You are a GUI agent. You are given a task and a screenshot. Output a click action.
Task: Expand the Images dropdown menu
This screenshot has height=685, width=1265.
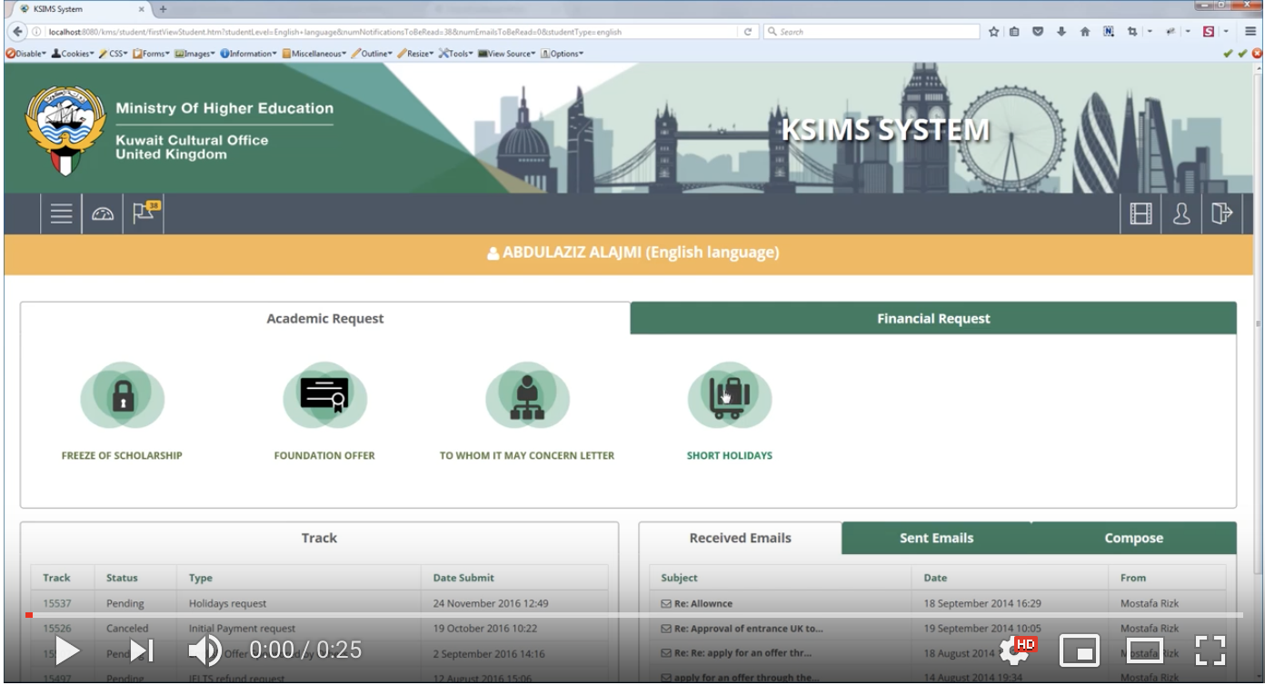coord(194,54)
